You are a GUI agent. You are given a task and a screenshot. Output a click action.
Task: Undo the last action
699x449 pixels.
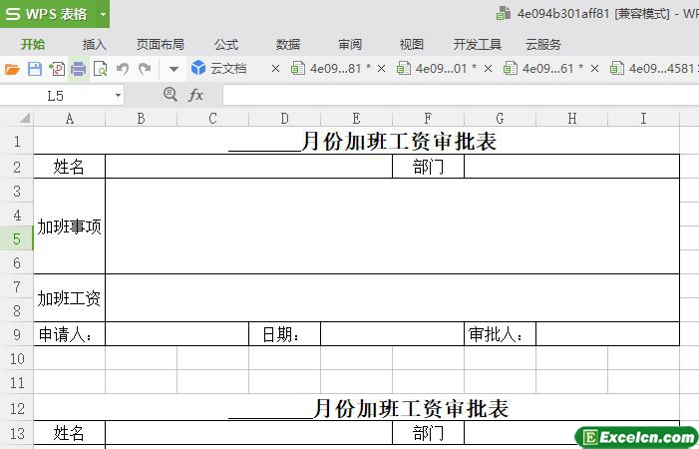pyautogui.click(x=122, y=69)
